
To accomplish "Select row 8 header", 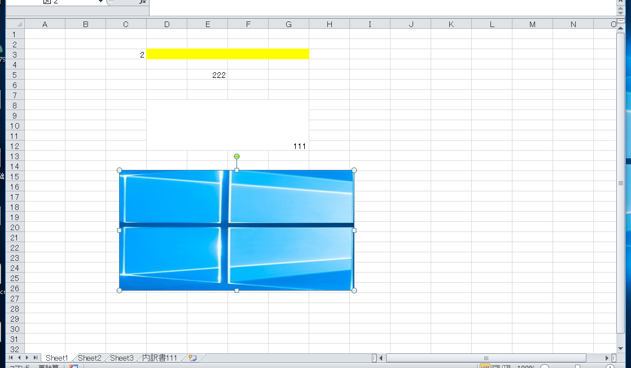I will [15, 106].
